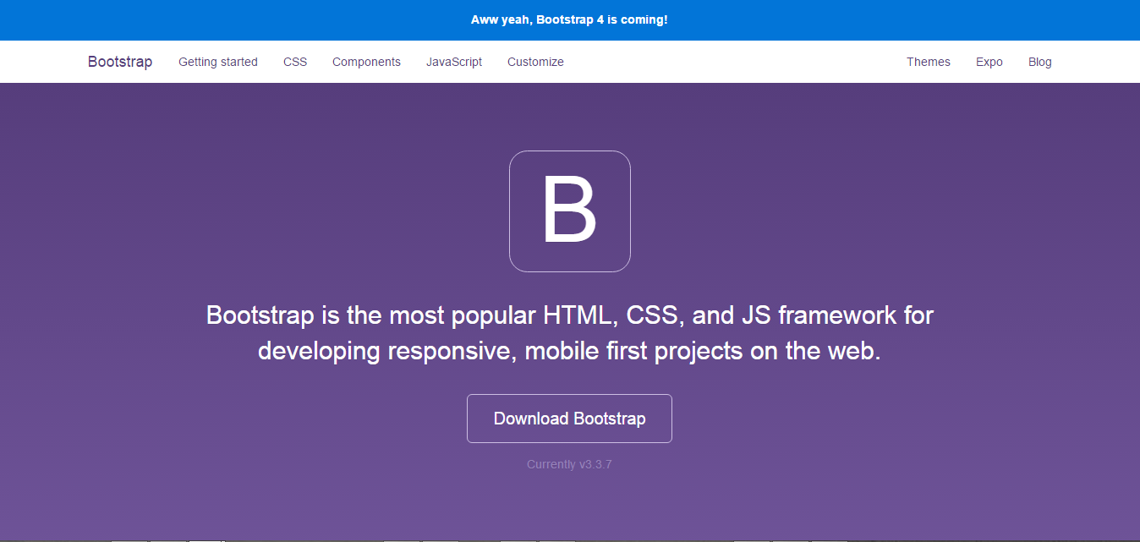Open the Blog link
Image resolution: width=1140 pixels, height=542 pixels.
point(1040,62)
